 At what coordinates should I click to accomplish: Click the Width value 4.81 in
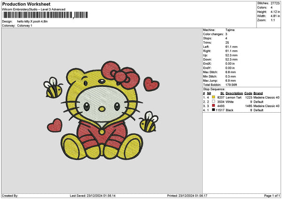pos(275,16)
